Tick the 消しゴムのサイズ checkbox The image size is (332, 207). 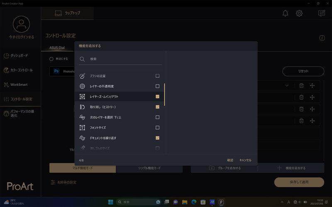(157, 148)
